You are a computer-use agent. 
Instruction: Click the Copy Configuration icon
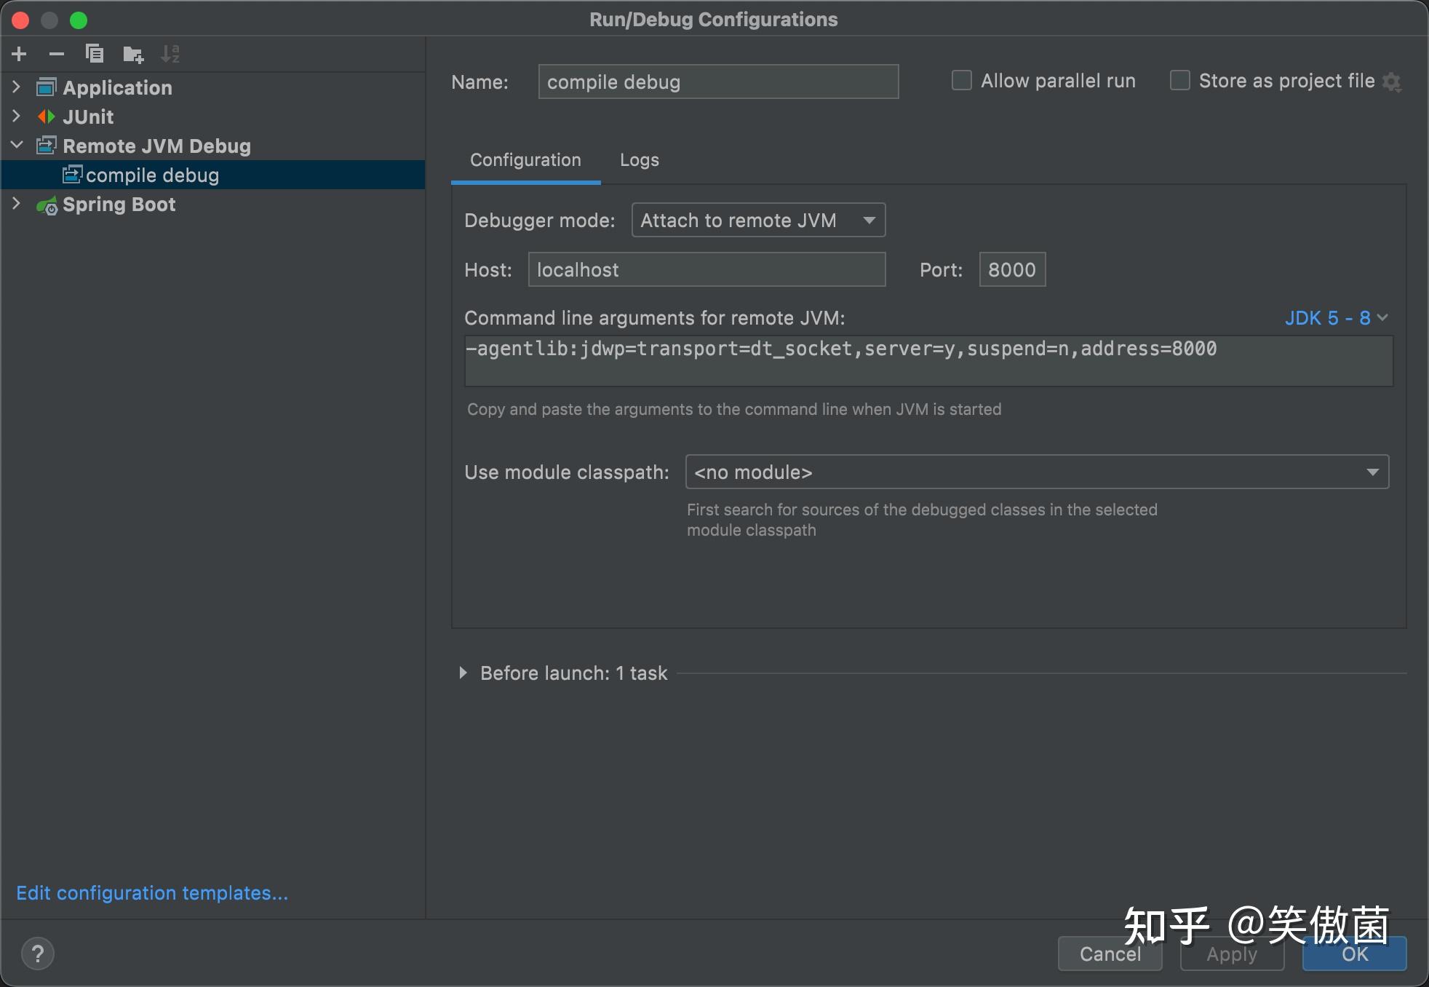pyautogui.click(x=95, y=54)
